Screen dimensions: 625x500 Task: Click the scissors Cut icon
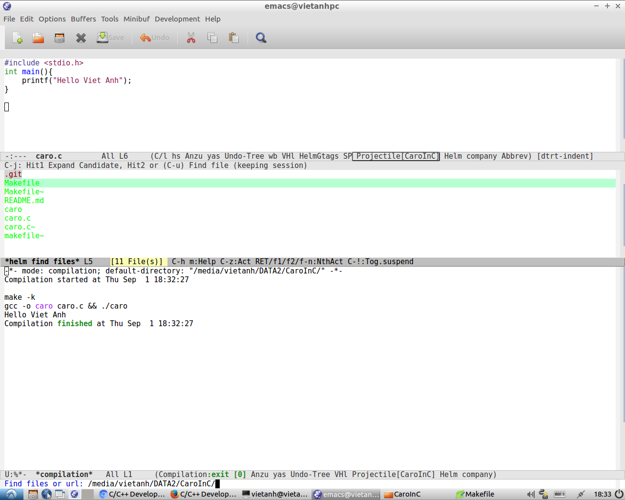(x=191, y=38)
